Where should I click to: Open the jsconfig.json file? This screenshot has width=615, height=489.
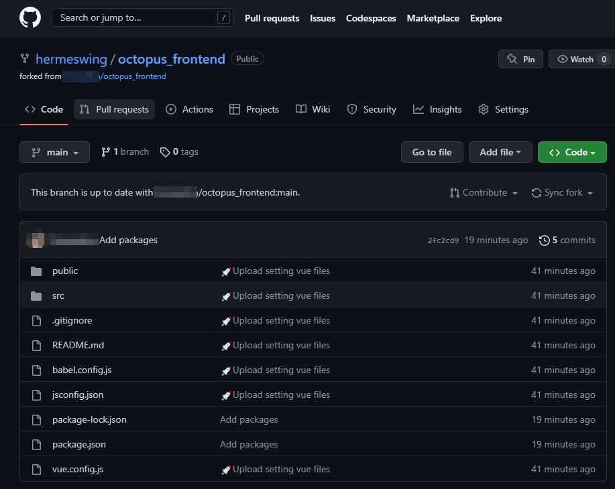click(x=78, y=395)
